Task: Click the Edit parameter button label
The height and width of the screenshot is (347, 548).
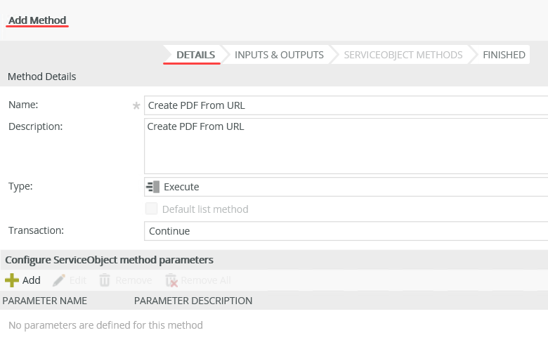Action: [78, 280]
